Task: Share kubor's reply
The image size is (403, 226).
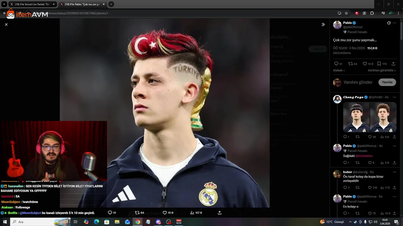Action: pos(394,187)
